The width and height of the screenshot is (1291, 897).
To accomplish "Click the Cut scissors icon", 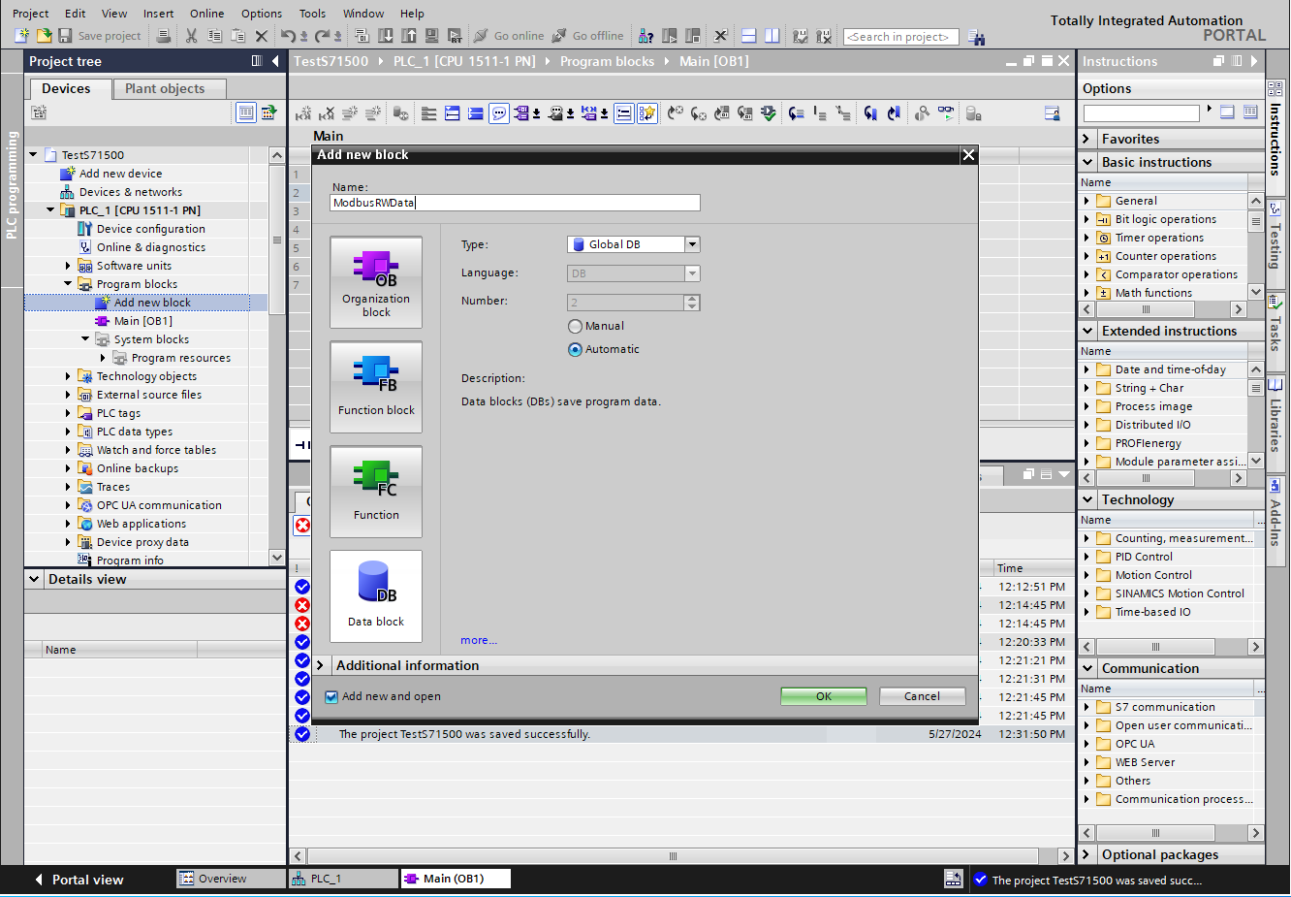I will click(191, 36).
